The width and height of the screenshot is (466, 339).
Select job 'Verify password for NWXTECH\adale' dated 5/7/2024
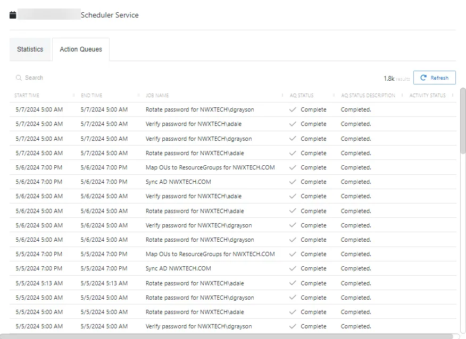[194, 124]
